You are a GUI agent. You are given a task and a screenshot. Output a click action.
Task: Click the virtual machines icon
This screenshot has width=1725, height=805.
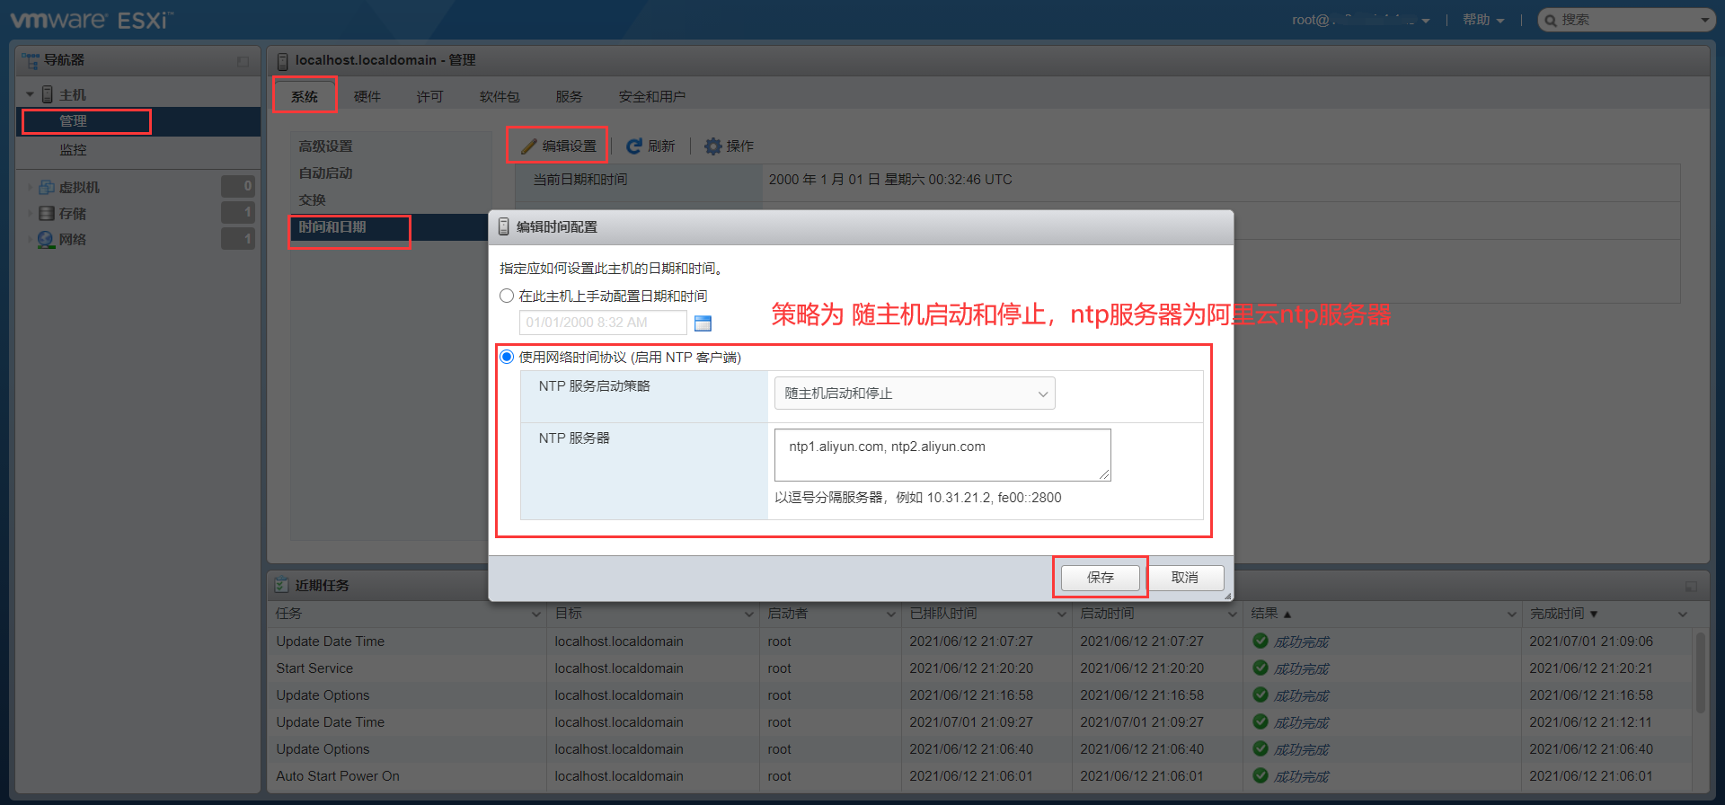pyautogui.click(x=47, y=187)
